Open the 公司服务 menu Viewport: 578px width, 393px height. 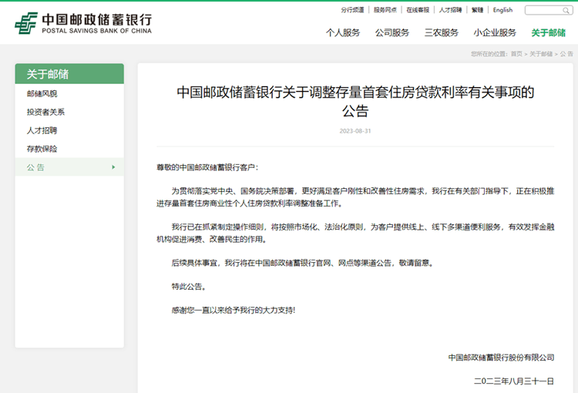(x=392, y=32)
